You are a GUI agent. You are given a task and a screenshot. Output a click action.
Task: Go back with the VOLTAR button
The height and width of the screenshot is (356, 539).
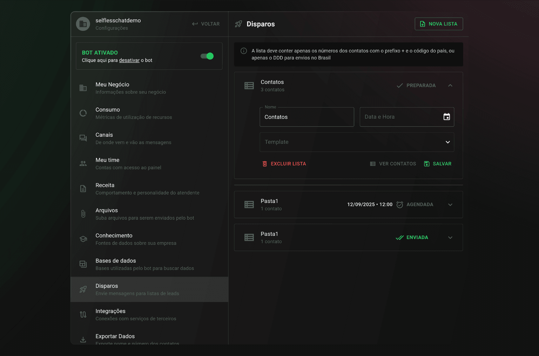(206, 24)
